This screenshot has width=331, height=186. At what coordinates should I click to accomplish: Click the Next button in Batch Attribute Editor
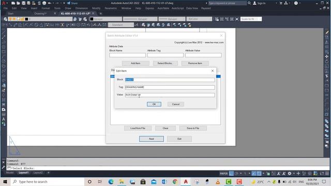pyautogui.click(x=152, y=139)
